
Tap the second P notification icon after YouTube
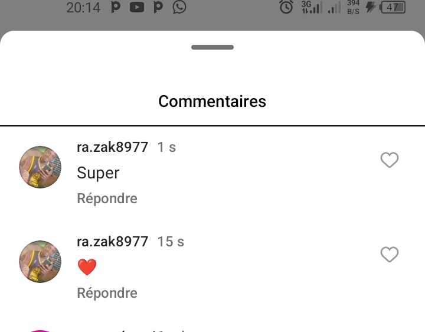[x=158, y=7]
